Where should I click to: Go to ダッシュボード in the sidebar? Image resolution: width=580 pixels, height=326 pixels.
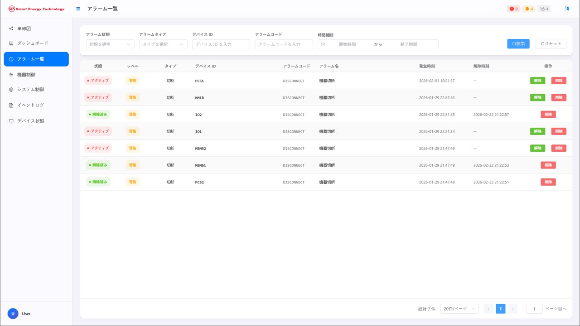[x=33, y=43]
